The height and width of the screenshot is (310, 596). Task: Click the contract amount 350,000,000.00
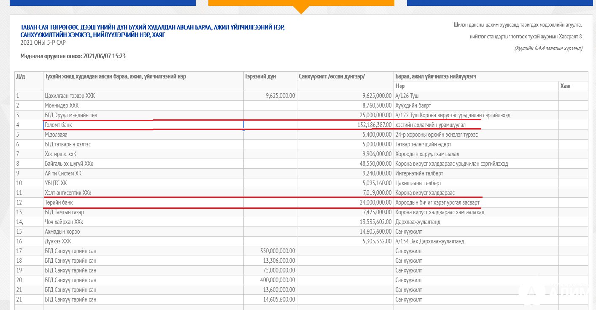click(278, 251)
